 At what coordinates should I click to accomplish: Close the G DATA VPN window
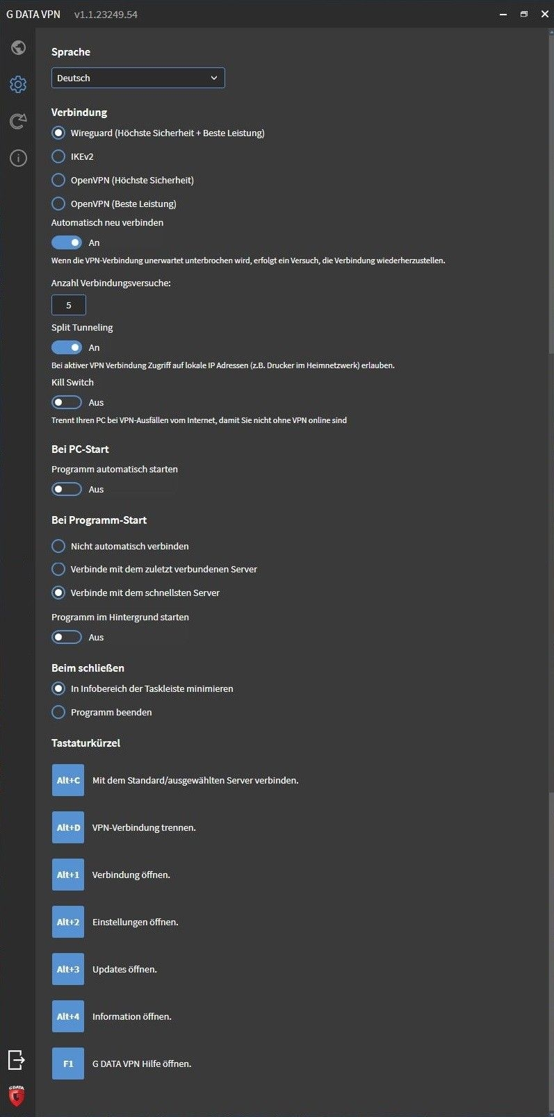(545, 14)
